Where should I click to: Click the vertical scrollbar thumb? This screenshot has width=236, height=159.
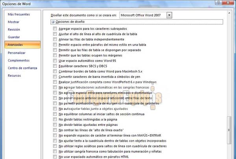pos(229,130)
